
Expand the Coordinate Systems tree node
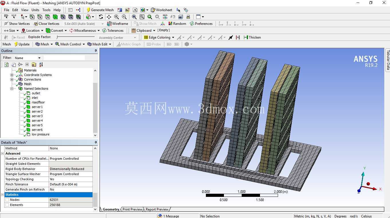[12, 75]
